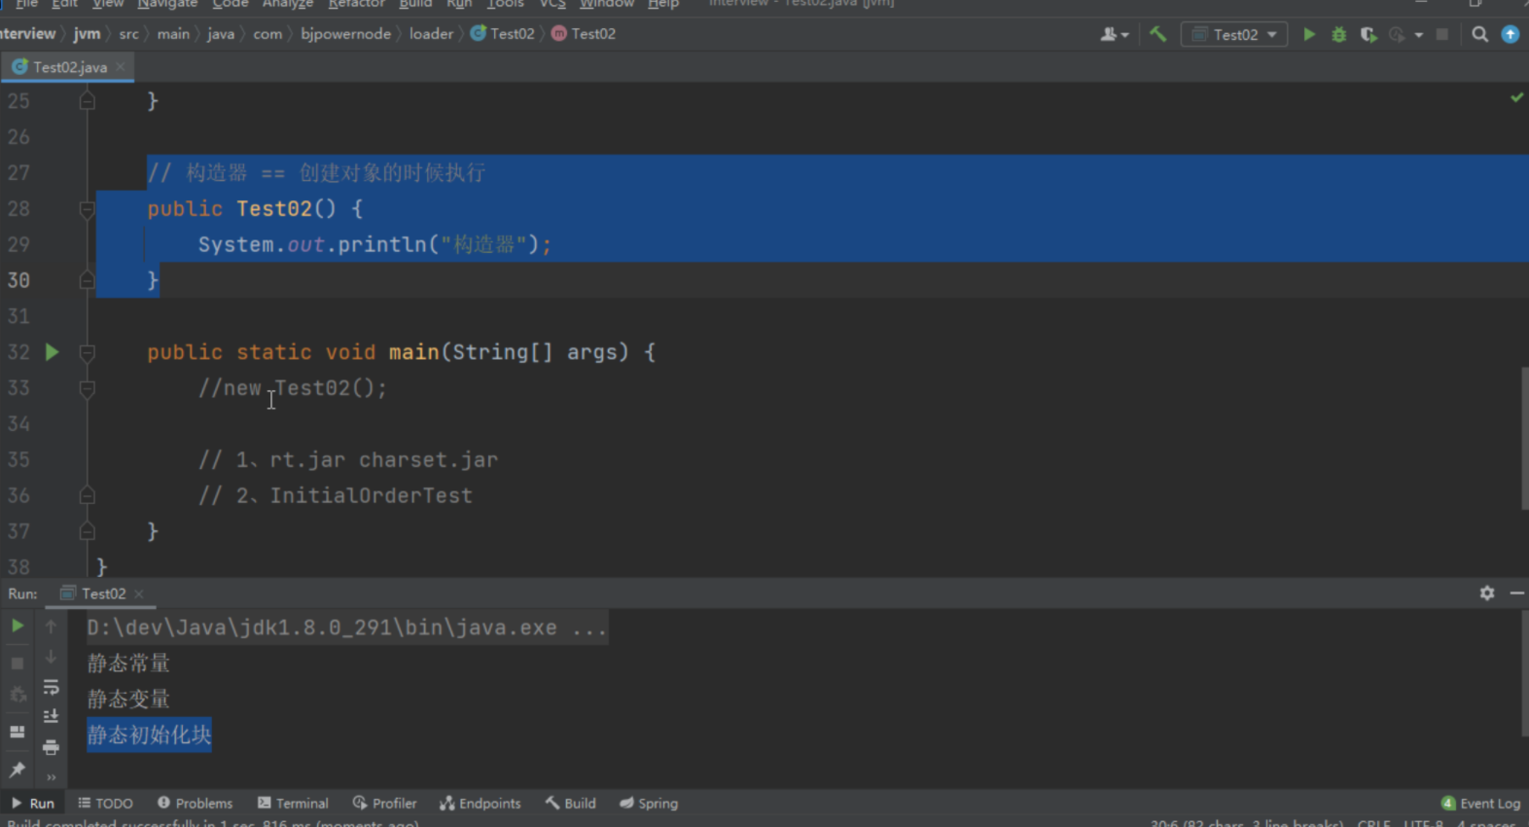Select the Test02.java editor tab
1529x827 pixels.
pos(68,67)
